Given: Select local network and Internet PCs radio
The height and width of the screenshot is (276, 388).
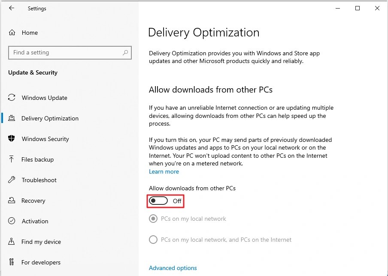Looking at the screenshot, I should (x=153, y=240).
